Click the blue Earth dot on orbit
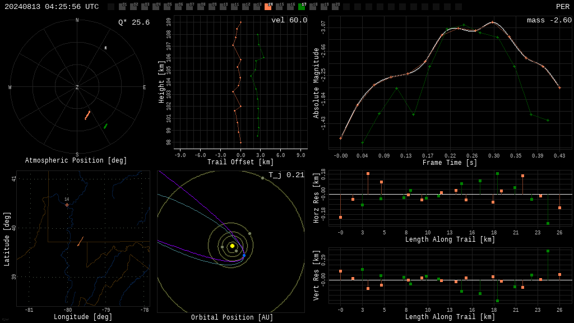The height and width of the screenshot is (323, 574). tap(244, 256)
